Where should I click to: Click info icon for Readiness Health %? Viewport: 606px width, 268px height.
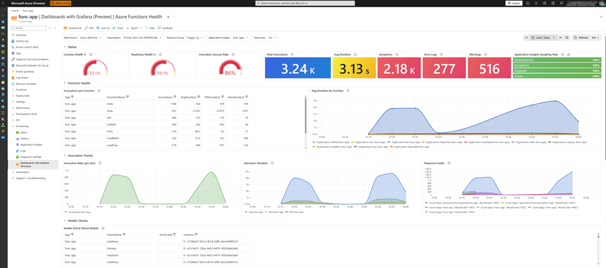(x=160, y=55)
